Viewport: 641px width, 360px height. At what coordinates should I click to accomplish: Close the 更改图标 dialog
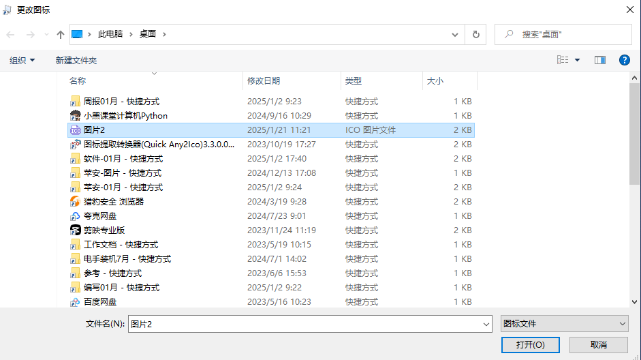[630, 10]
